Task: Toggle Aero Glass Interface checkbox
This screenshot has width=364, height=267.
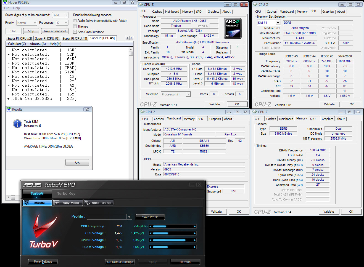Action: [75, 32]
